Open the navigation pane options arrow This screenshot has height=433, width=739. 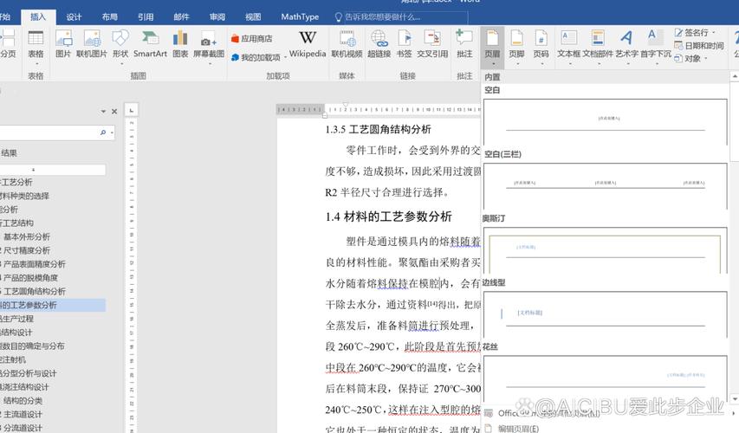coord(103,112)
